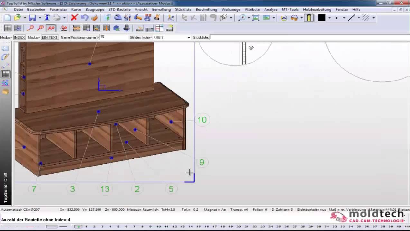The width and height of the screenshot is (410, 231).
Task: Open the Stückliste menu
Action: [183, 10]
